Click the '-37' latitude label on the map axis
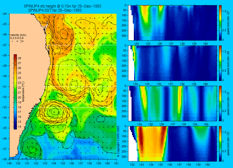 pyautogui.click(x=4, y=149)
